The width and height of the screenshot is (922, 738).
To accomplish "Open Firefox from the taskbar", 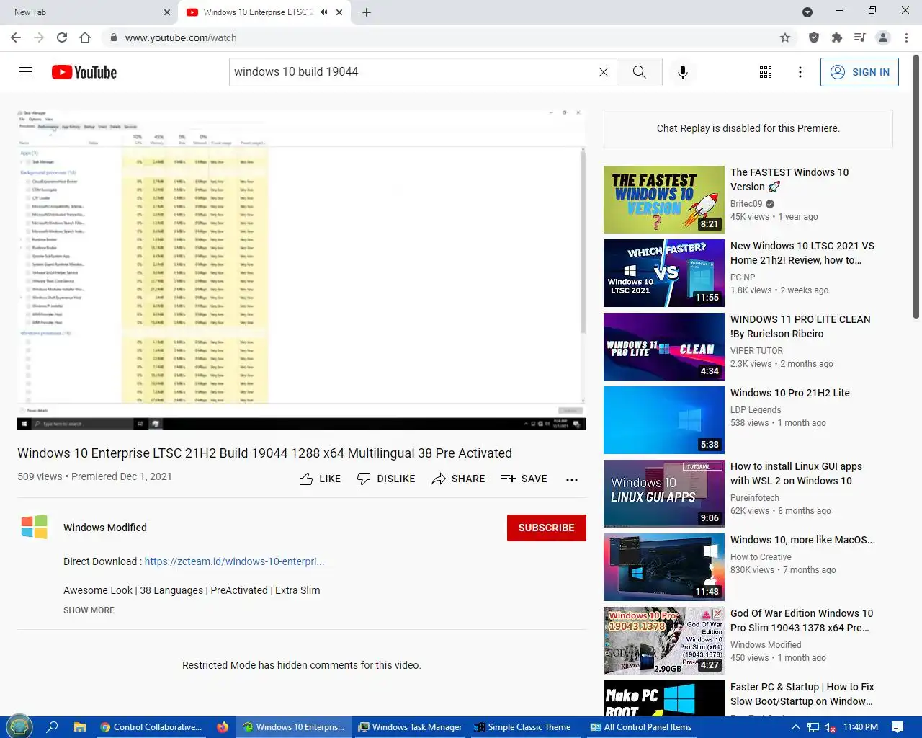I will pyautogui.click(x=223, y=727).
